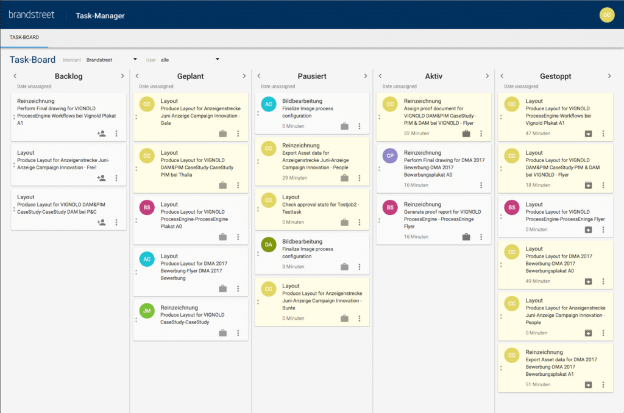Click briefcase icon on Geplant JM Reinzeichnung card
624x413 pixels.
tap(222, 333)
